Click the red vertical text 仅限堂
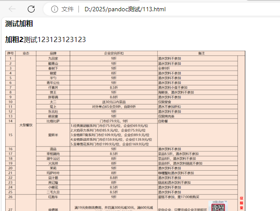The height and width of the screenshot is (211, 280). click(x=241, y=203)
